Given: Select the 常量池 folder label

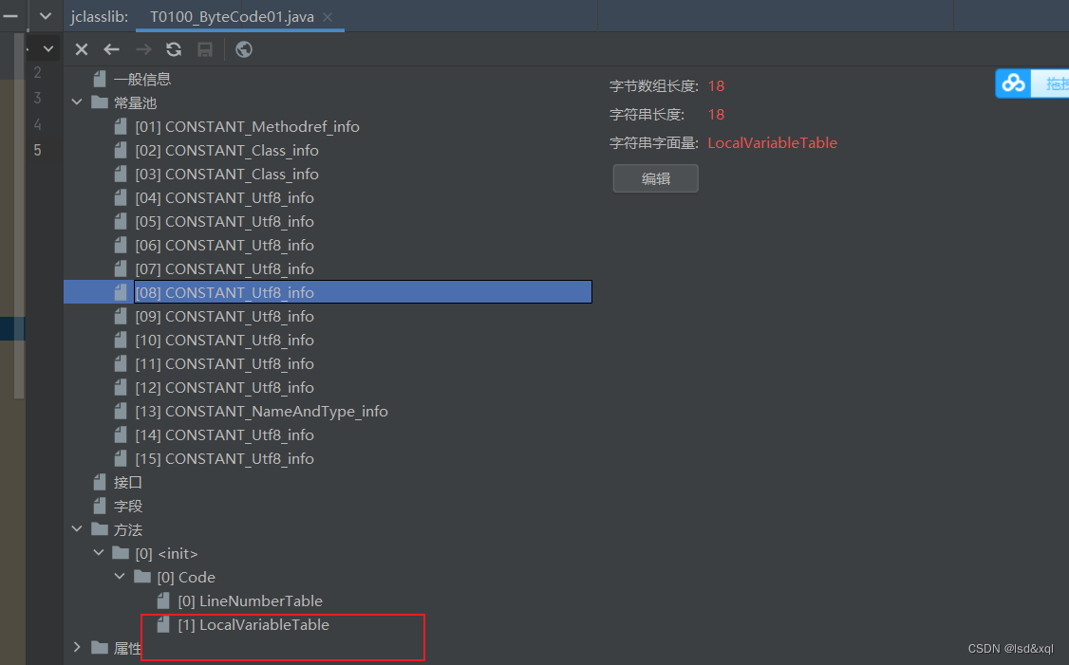Looking at the screenshot, I should tap(135, 102).
